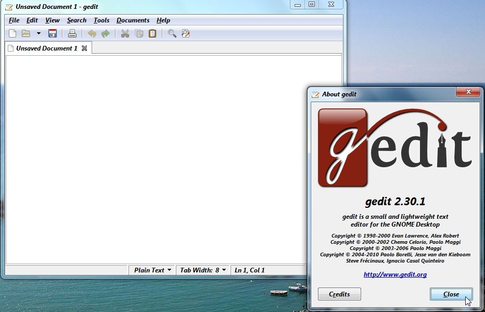The height and width of the screenshot is (312, 485).
Task: Click the document icon on the tab
Action: pos(11,48)
